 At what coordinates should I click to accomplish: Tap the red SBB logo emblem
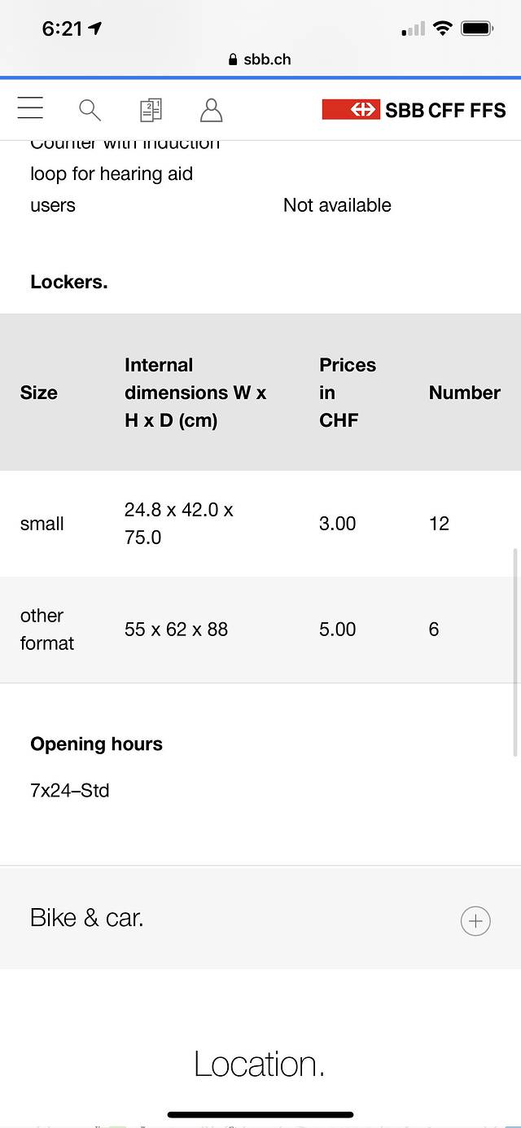[351, 110]
